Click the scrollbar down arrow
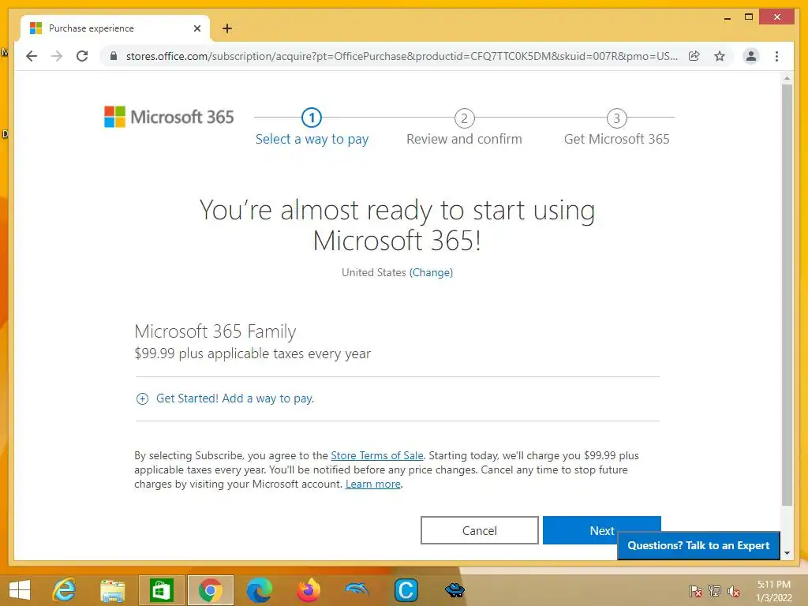 point(787,553)
